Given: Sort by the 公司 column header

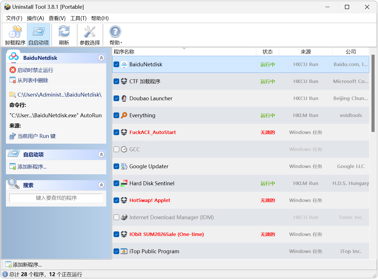Looking at the screenshot, I should [x=351, y=52].
